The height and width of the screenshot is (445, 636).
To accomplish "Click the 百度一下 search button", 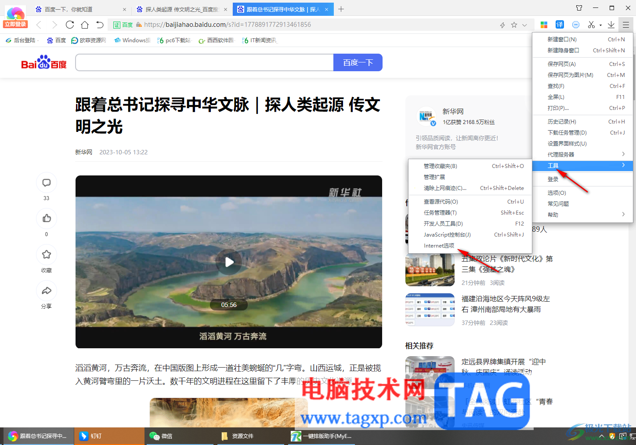I will click(358, 62).
